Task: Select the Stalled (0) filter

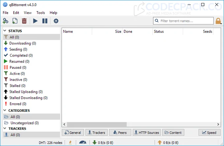Action: tap(31, 86)
